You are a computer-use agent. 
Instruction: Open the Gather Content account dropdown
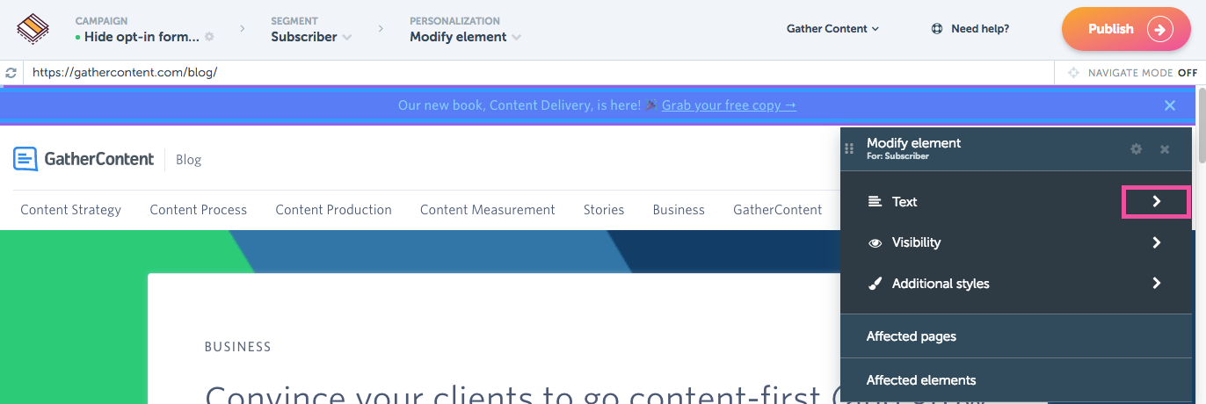click(x=832, y=29)
